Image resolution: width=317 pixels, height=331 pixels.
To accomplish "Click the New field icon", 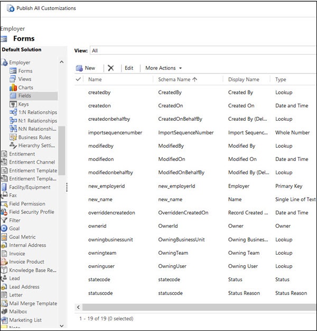I will [79, 68].
